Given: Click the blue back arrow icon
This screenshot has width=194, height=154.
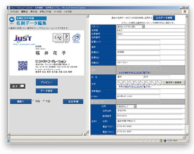Looking at the screenshot, I should (12, 20).
